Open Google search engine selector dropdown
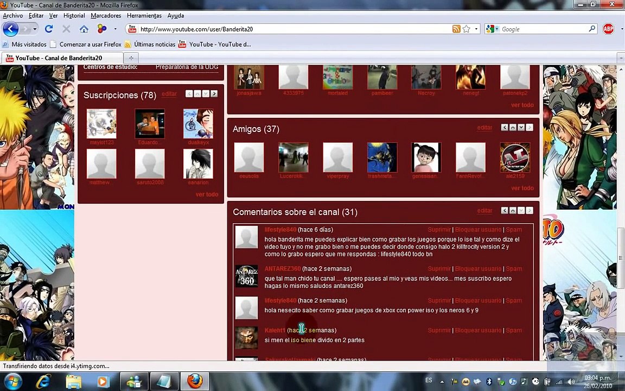Image resolution: width=625 pixels, height=391 pixels. [497, 29]
